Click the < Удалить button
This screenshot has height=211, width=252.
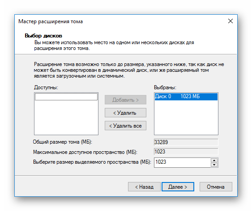click(125, 112)
